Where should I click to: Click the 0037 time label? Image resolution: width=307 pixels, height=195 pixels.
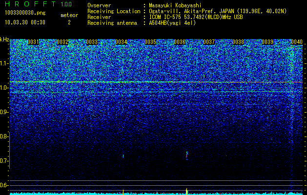209,42
